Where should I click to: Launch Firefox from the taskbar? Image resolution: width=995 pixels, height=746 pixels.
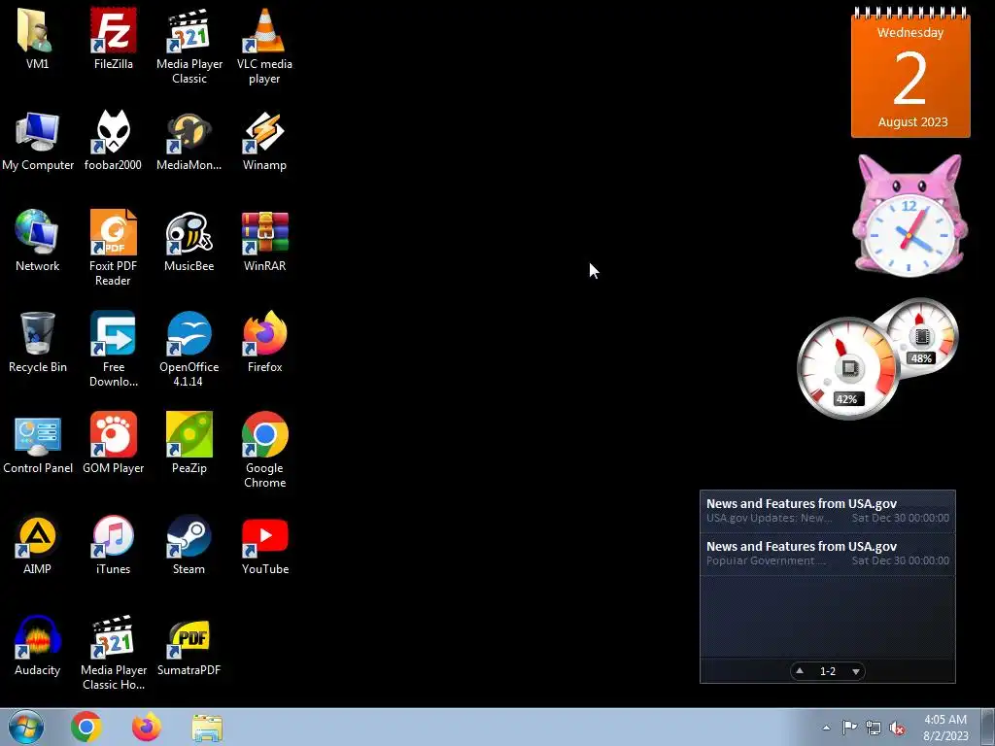point(147,727)
